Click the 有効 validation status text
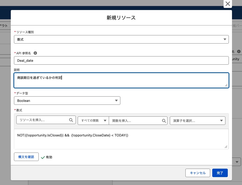 click(x=49, y=157)
